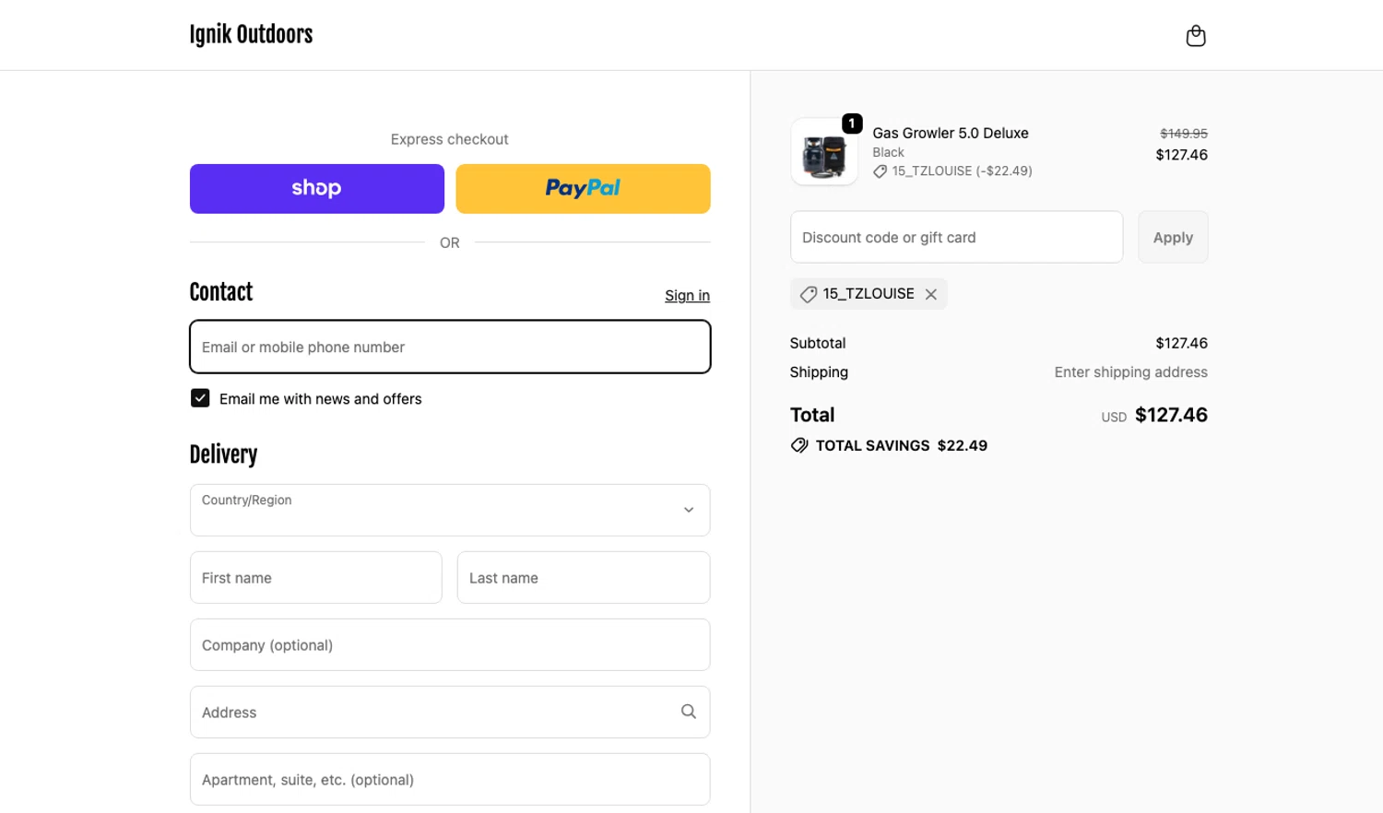Click the Ignik Outdoors store logo
Screen dimensions: 1383x813
tap(251, 35)
